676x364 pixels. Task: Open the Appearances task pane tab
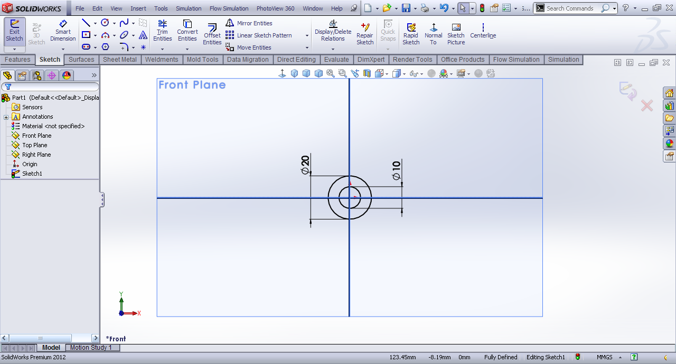pyautogui.click(x=670, y=143)
